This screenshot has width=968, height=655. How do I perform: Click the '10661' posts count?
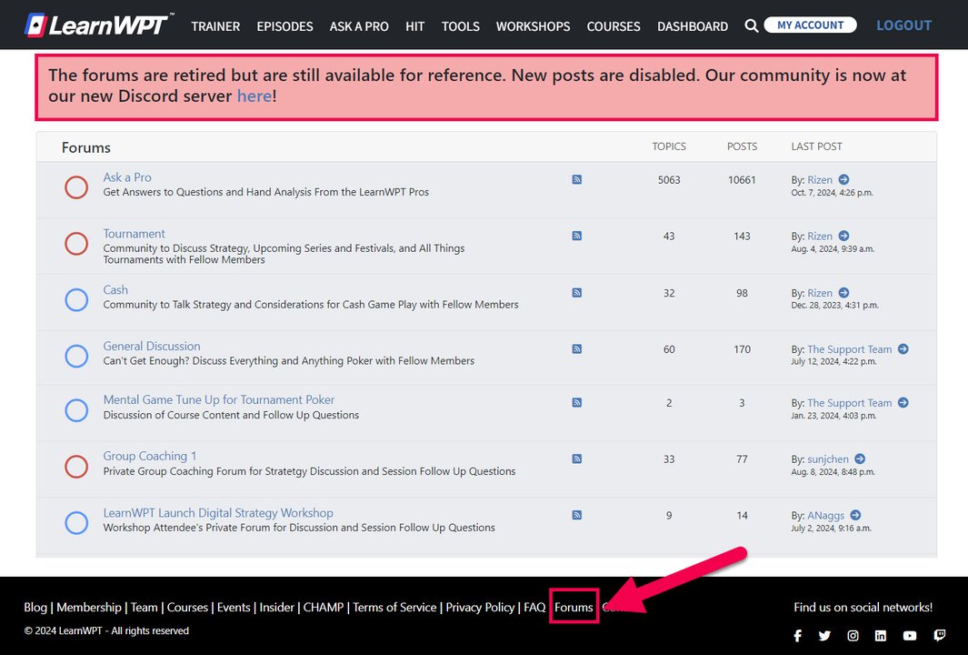pyautogui.click(x=742, y=180)
